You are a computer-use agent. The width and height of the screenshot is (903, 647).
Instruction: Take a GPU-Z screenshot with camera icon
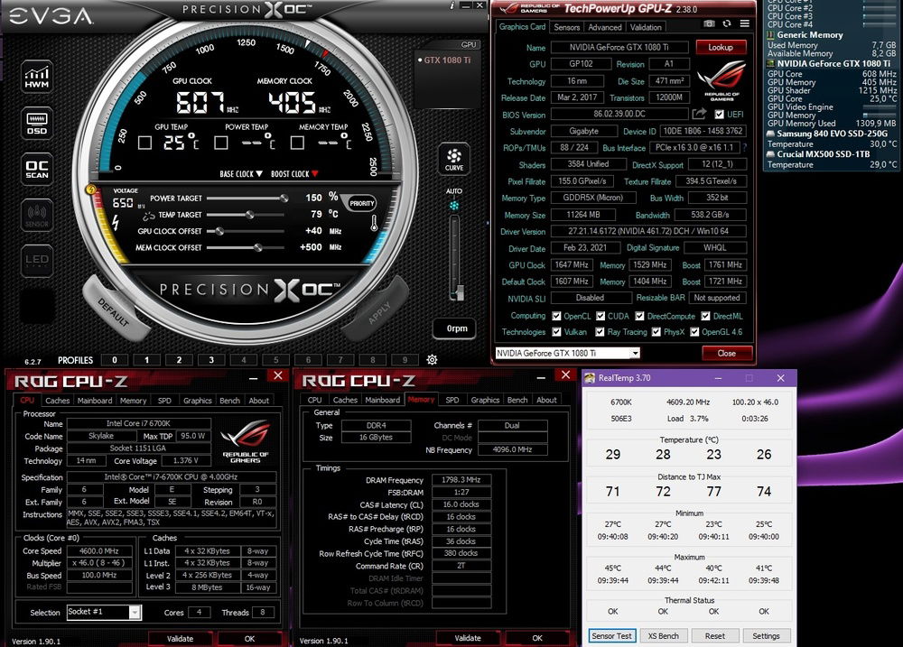tap(710, 23)
